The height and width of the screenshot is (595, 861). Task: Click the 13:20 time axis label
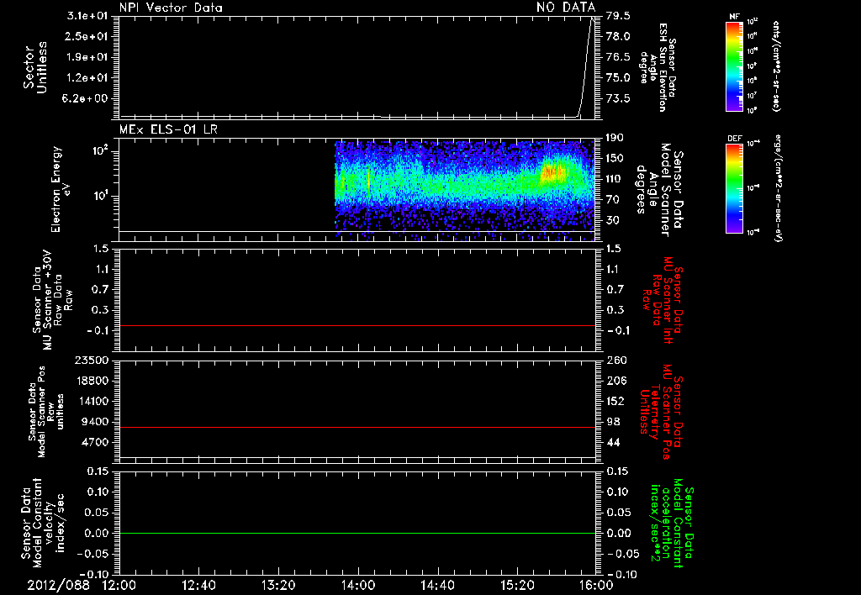pyautogui.click(x=278, y=585)
